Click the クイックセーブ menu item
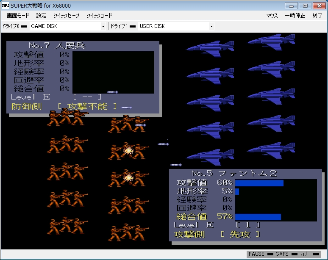328x260 pixels. [x=66, y=16]
